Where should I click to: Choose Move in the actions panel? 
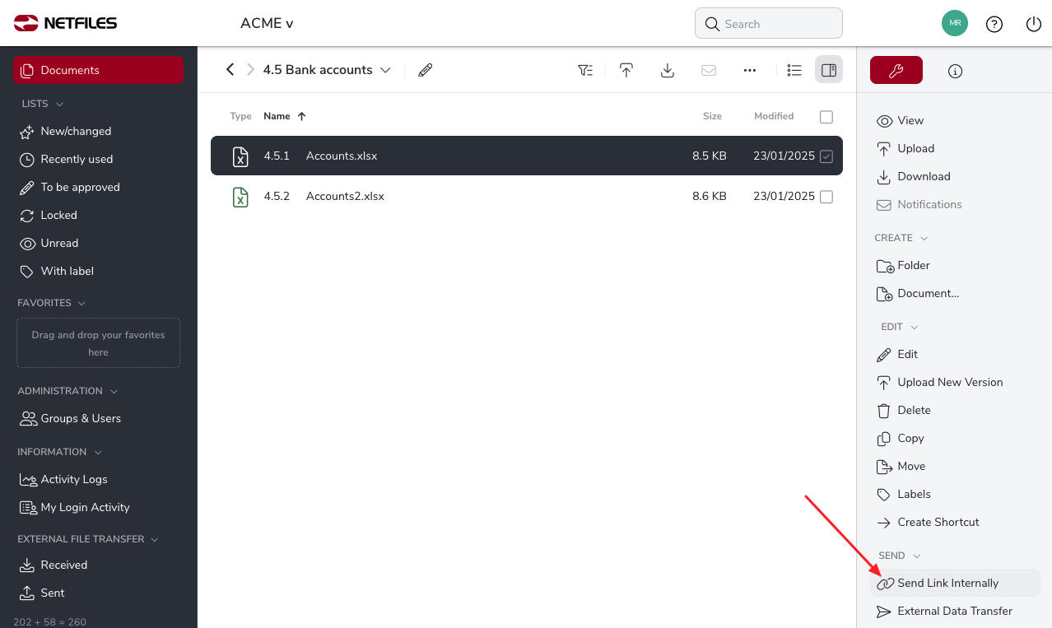click(901, 466)
